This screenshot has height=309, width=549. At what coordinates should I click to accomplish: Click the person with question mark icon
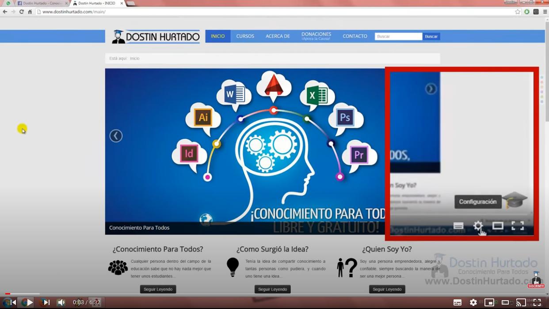pyautogui.click(x=347, y=268)
